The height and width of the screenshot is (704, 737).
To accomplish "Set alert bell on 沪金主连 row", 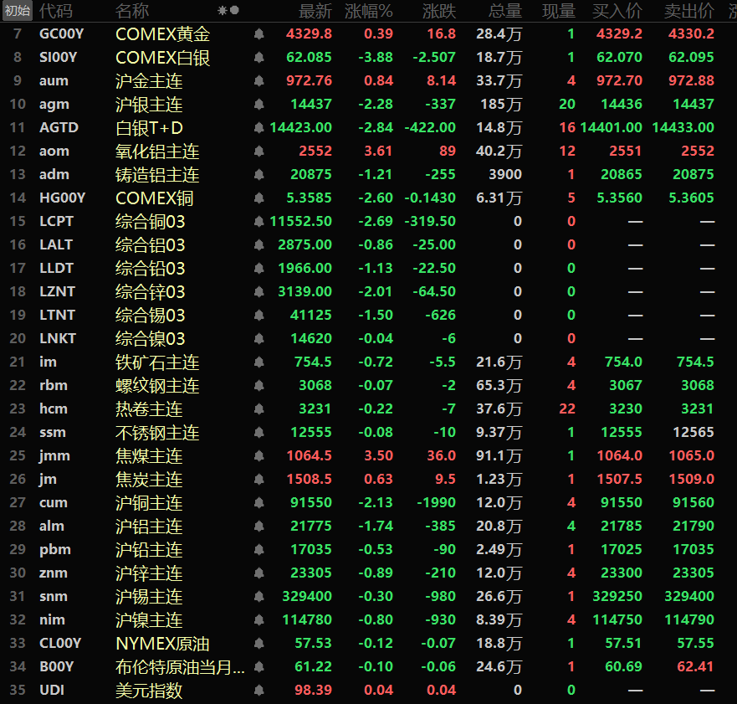I will coord(259,81).
